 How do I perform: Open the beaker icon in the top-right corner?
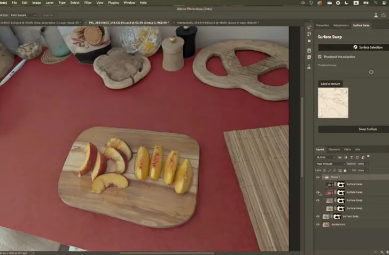click(376, 15)
